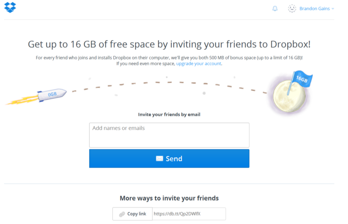Click the Dropbox logo icon
The height and width of the screenshot is (224, 348).
pos(10,7)
